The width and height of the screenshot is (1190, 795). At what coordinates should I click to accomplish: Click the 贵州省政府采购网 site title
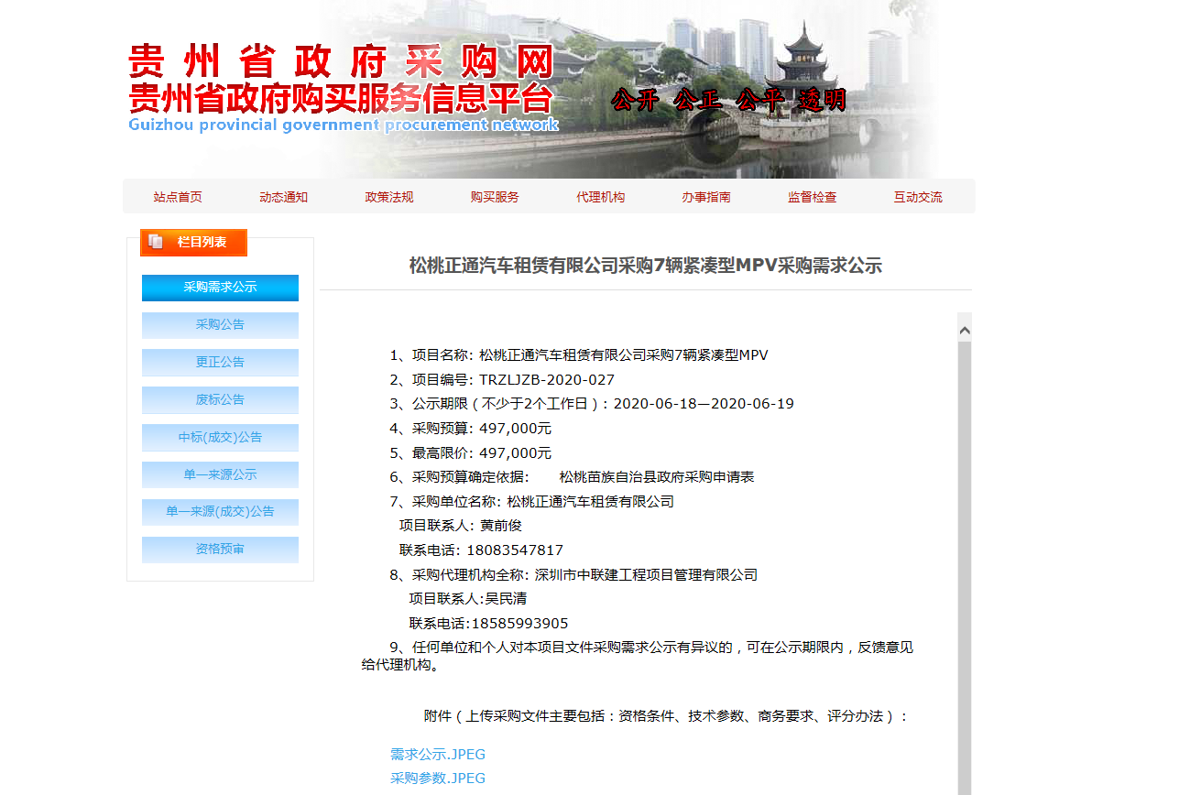(x=341, y=62)
